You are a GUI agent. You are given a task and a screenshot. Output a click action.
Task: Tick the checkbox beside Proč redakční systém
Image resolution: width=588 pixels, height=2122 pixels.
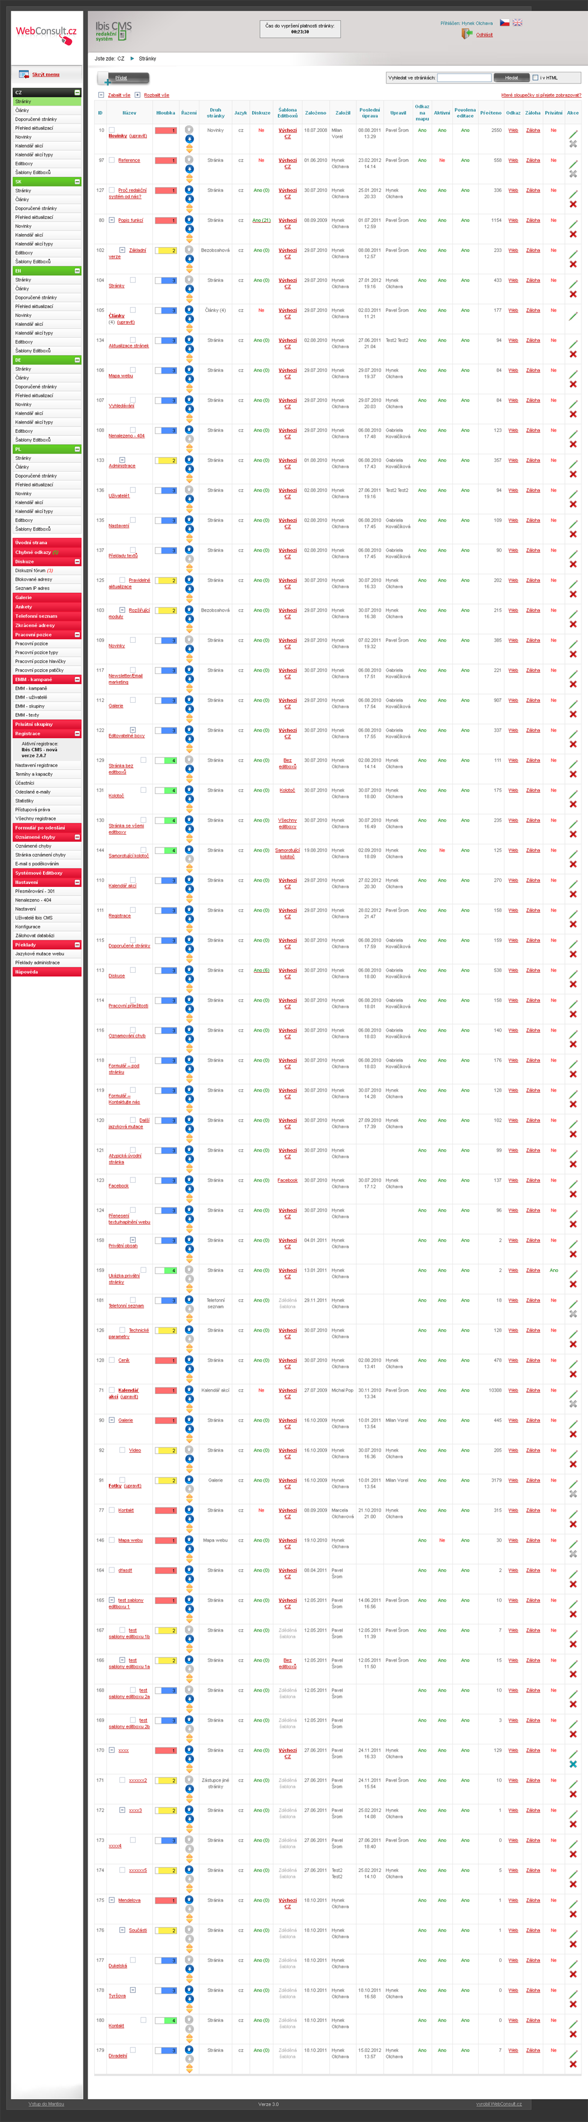[x=112, y=191]
